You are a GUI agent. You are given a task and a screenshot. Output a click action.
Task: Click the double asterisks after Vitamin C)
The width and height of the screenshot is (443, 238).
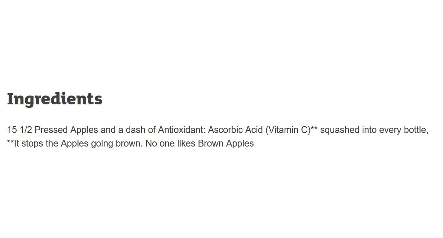coord(314,129)
